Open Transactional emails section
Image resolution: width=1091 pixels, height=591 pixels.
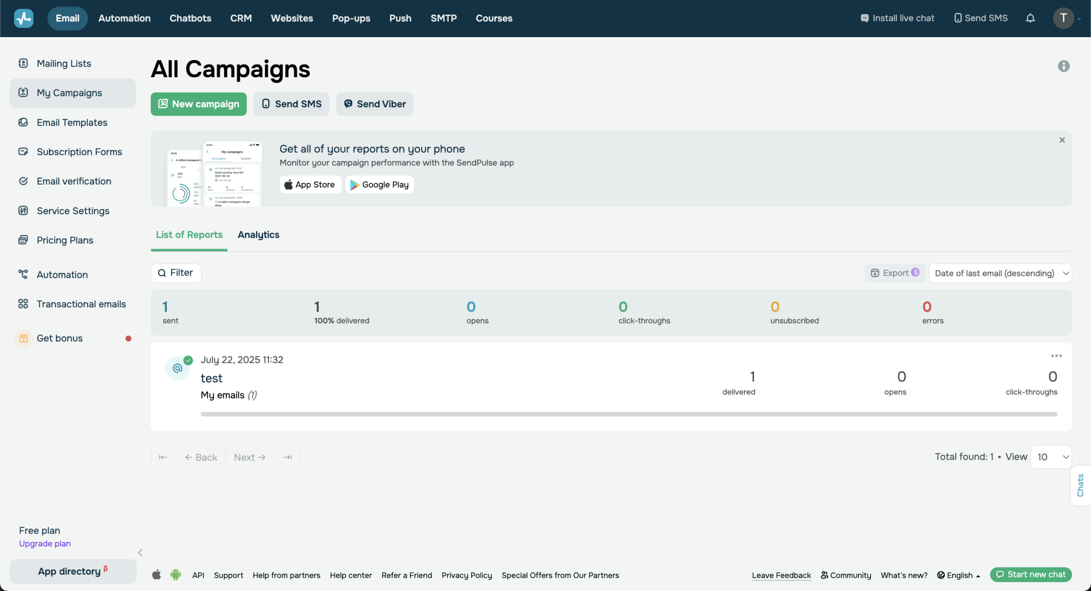(x=72, y=304)
